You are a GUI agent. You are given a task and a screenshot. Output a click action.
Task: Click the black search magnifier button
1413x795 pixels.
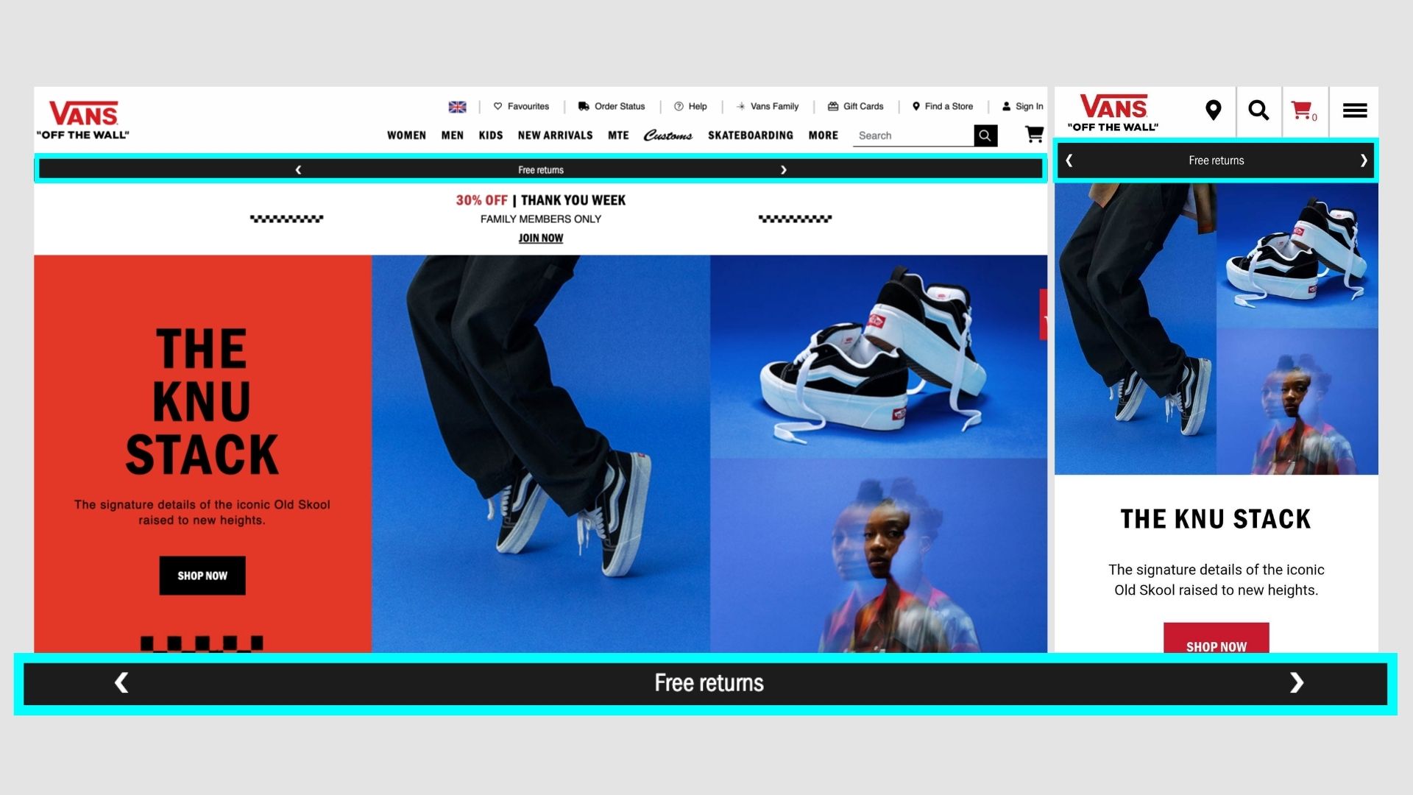click(985, 135)
